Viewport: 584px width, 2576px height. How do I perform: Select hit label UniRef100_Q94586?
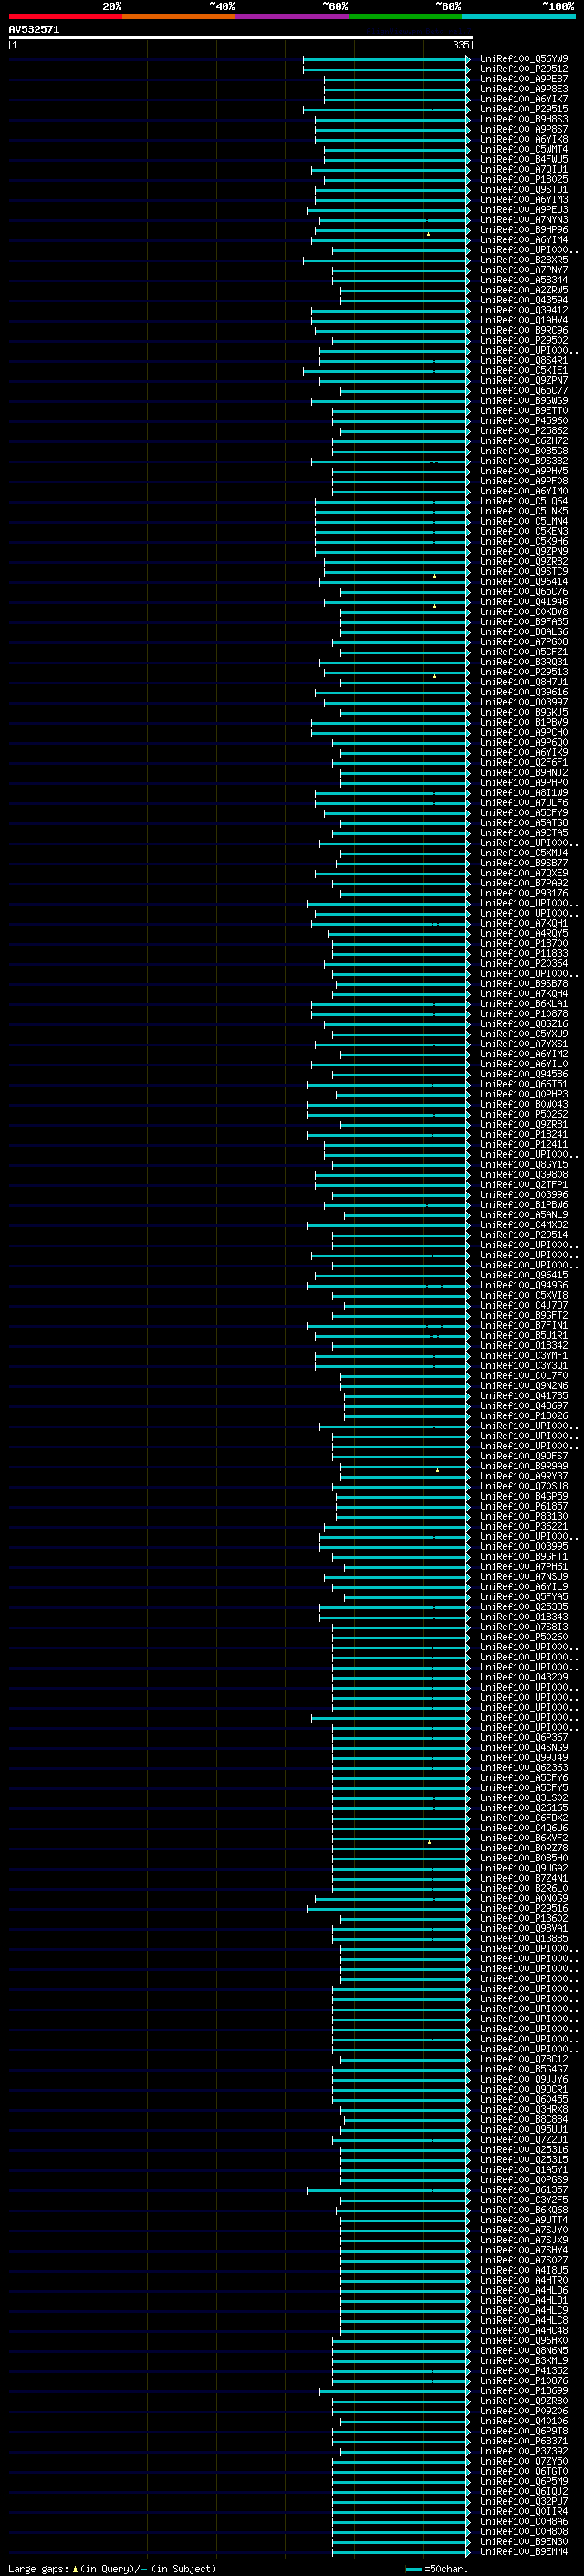point(524,1073)
